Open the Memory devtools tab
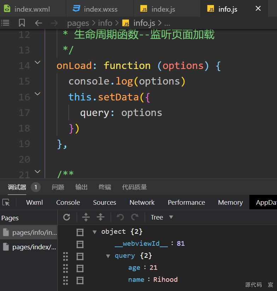 [x=230, y=203]
